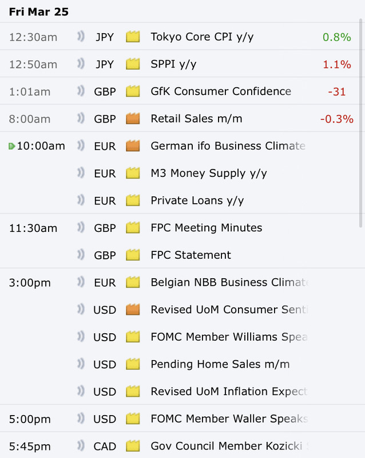Open the Private Loans y/y event
365x458 pixels.
(x=197, y=201)
